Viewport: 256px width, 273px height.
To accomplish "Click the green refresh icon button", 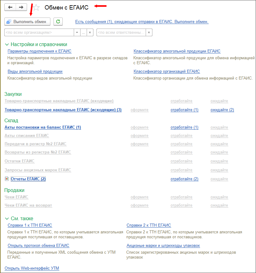I will click(58, 21).
